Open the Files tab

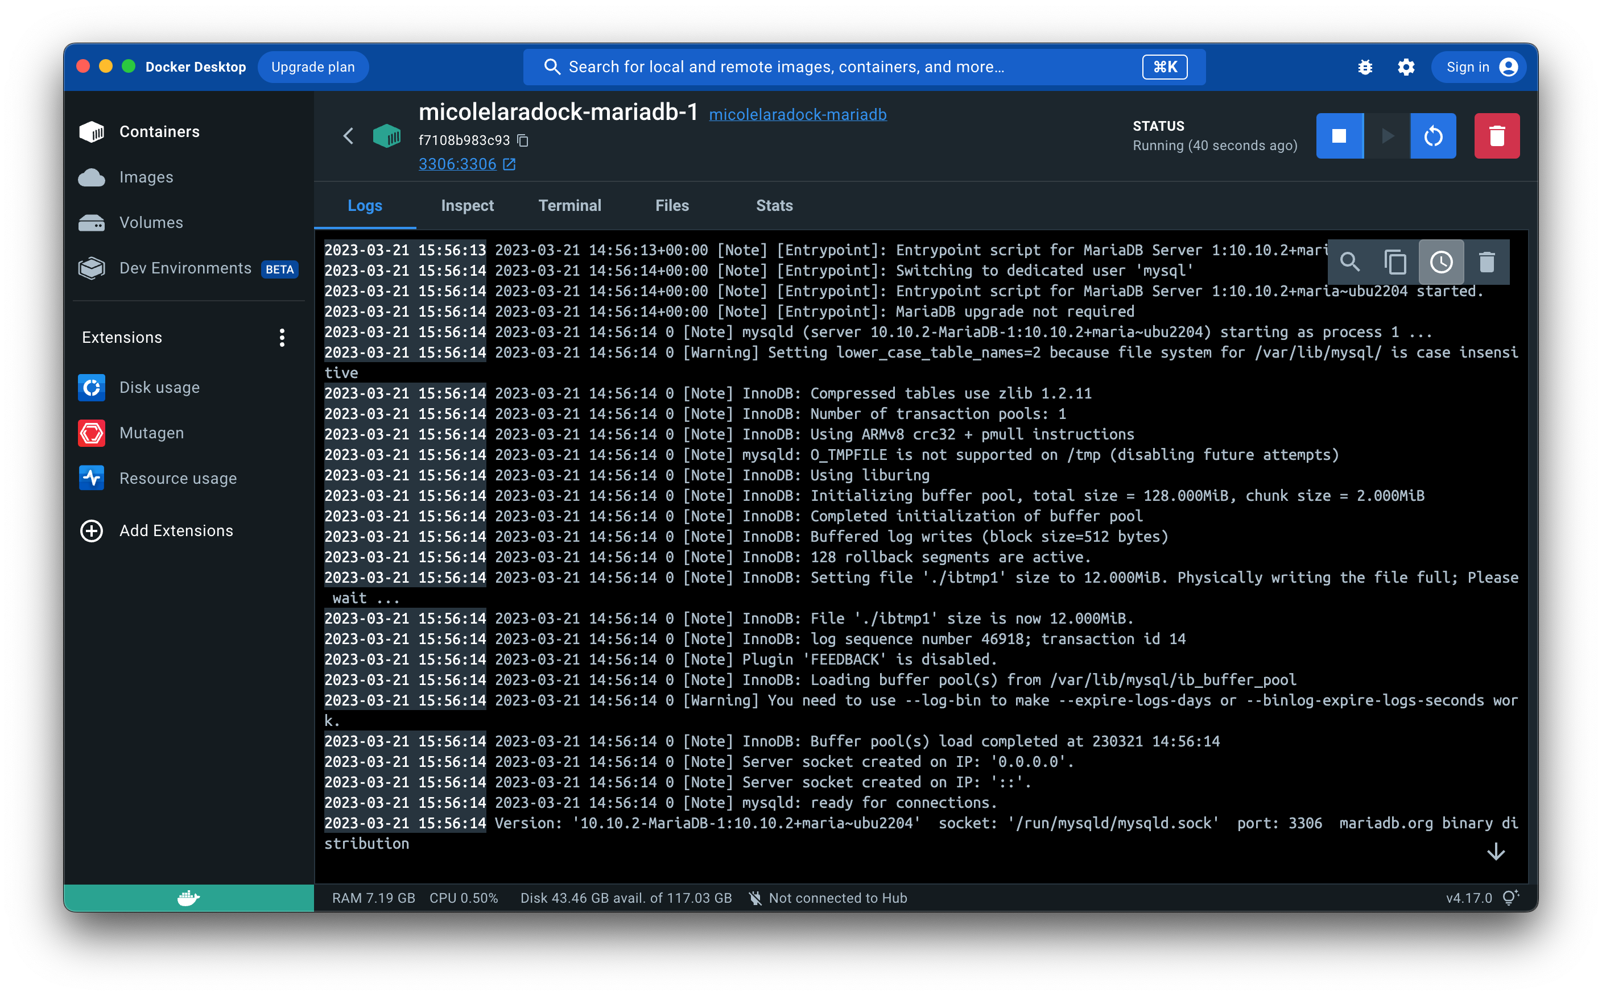click(x=672, y=206)
